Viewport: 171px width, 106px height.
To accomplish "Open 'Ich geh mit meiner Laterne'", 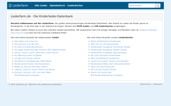I will (27, 58).
